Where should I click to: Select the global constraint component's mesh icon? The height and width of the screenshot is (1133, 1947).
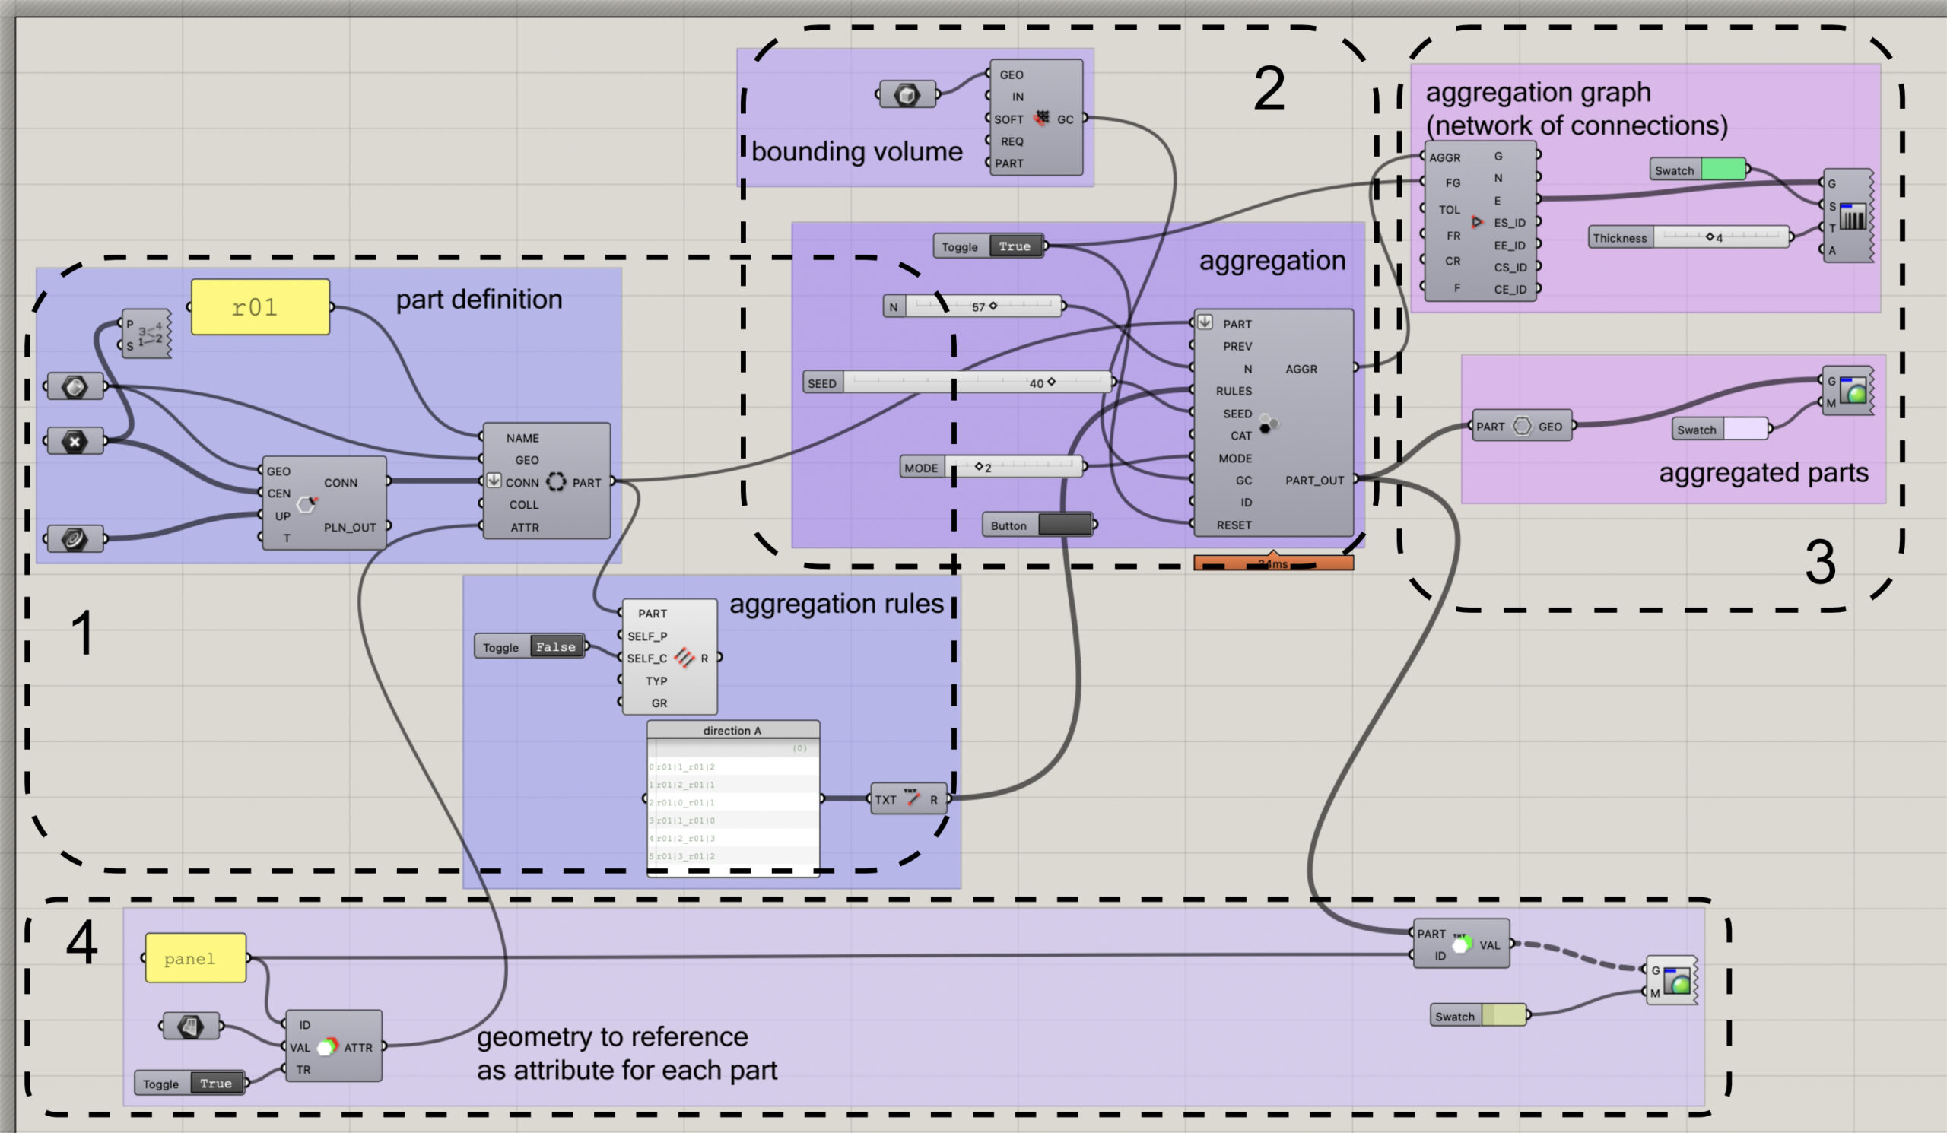1041,117
